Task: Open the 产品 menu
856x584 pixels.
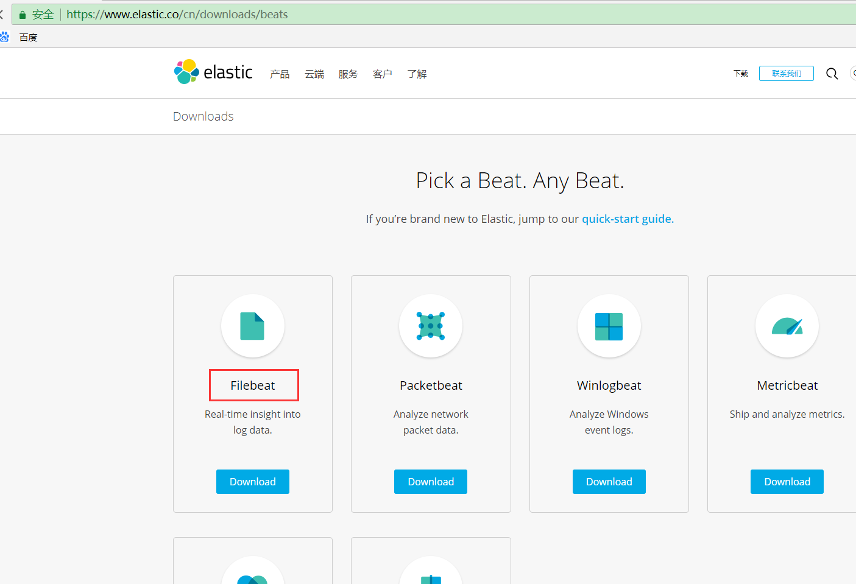Action: tap(280, 74)
